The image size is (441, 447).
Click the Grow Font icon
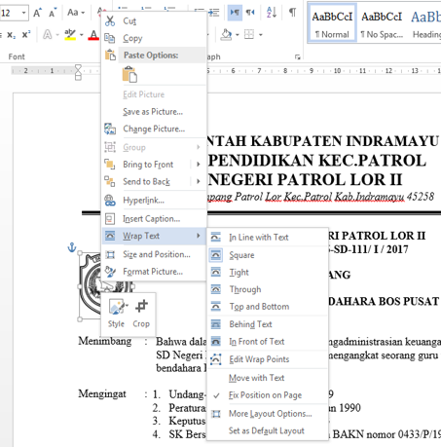pos(37,13)
